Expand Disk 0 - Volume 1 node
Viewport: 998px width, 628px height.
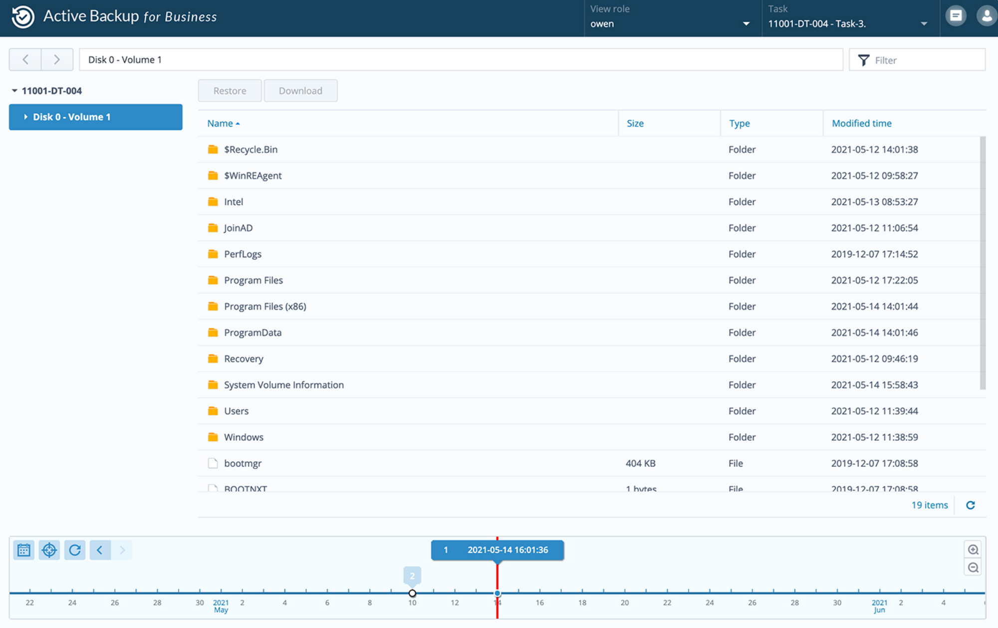(x=26, y=117)
